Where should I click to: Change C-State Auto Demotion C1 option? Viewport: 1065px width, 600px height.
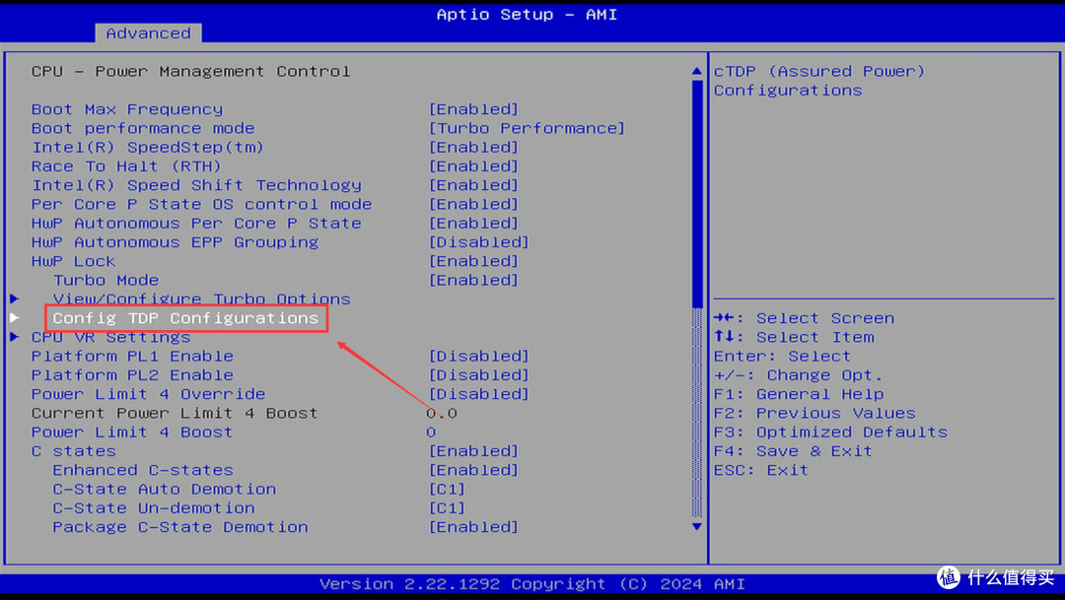tap(447, 490)
